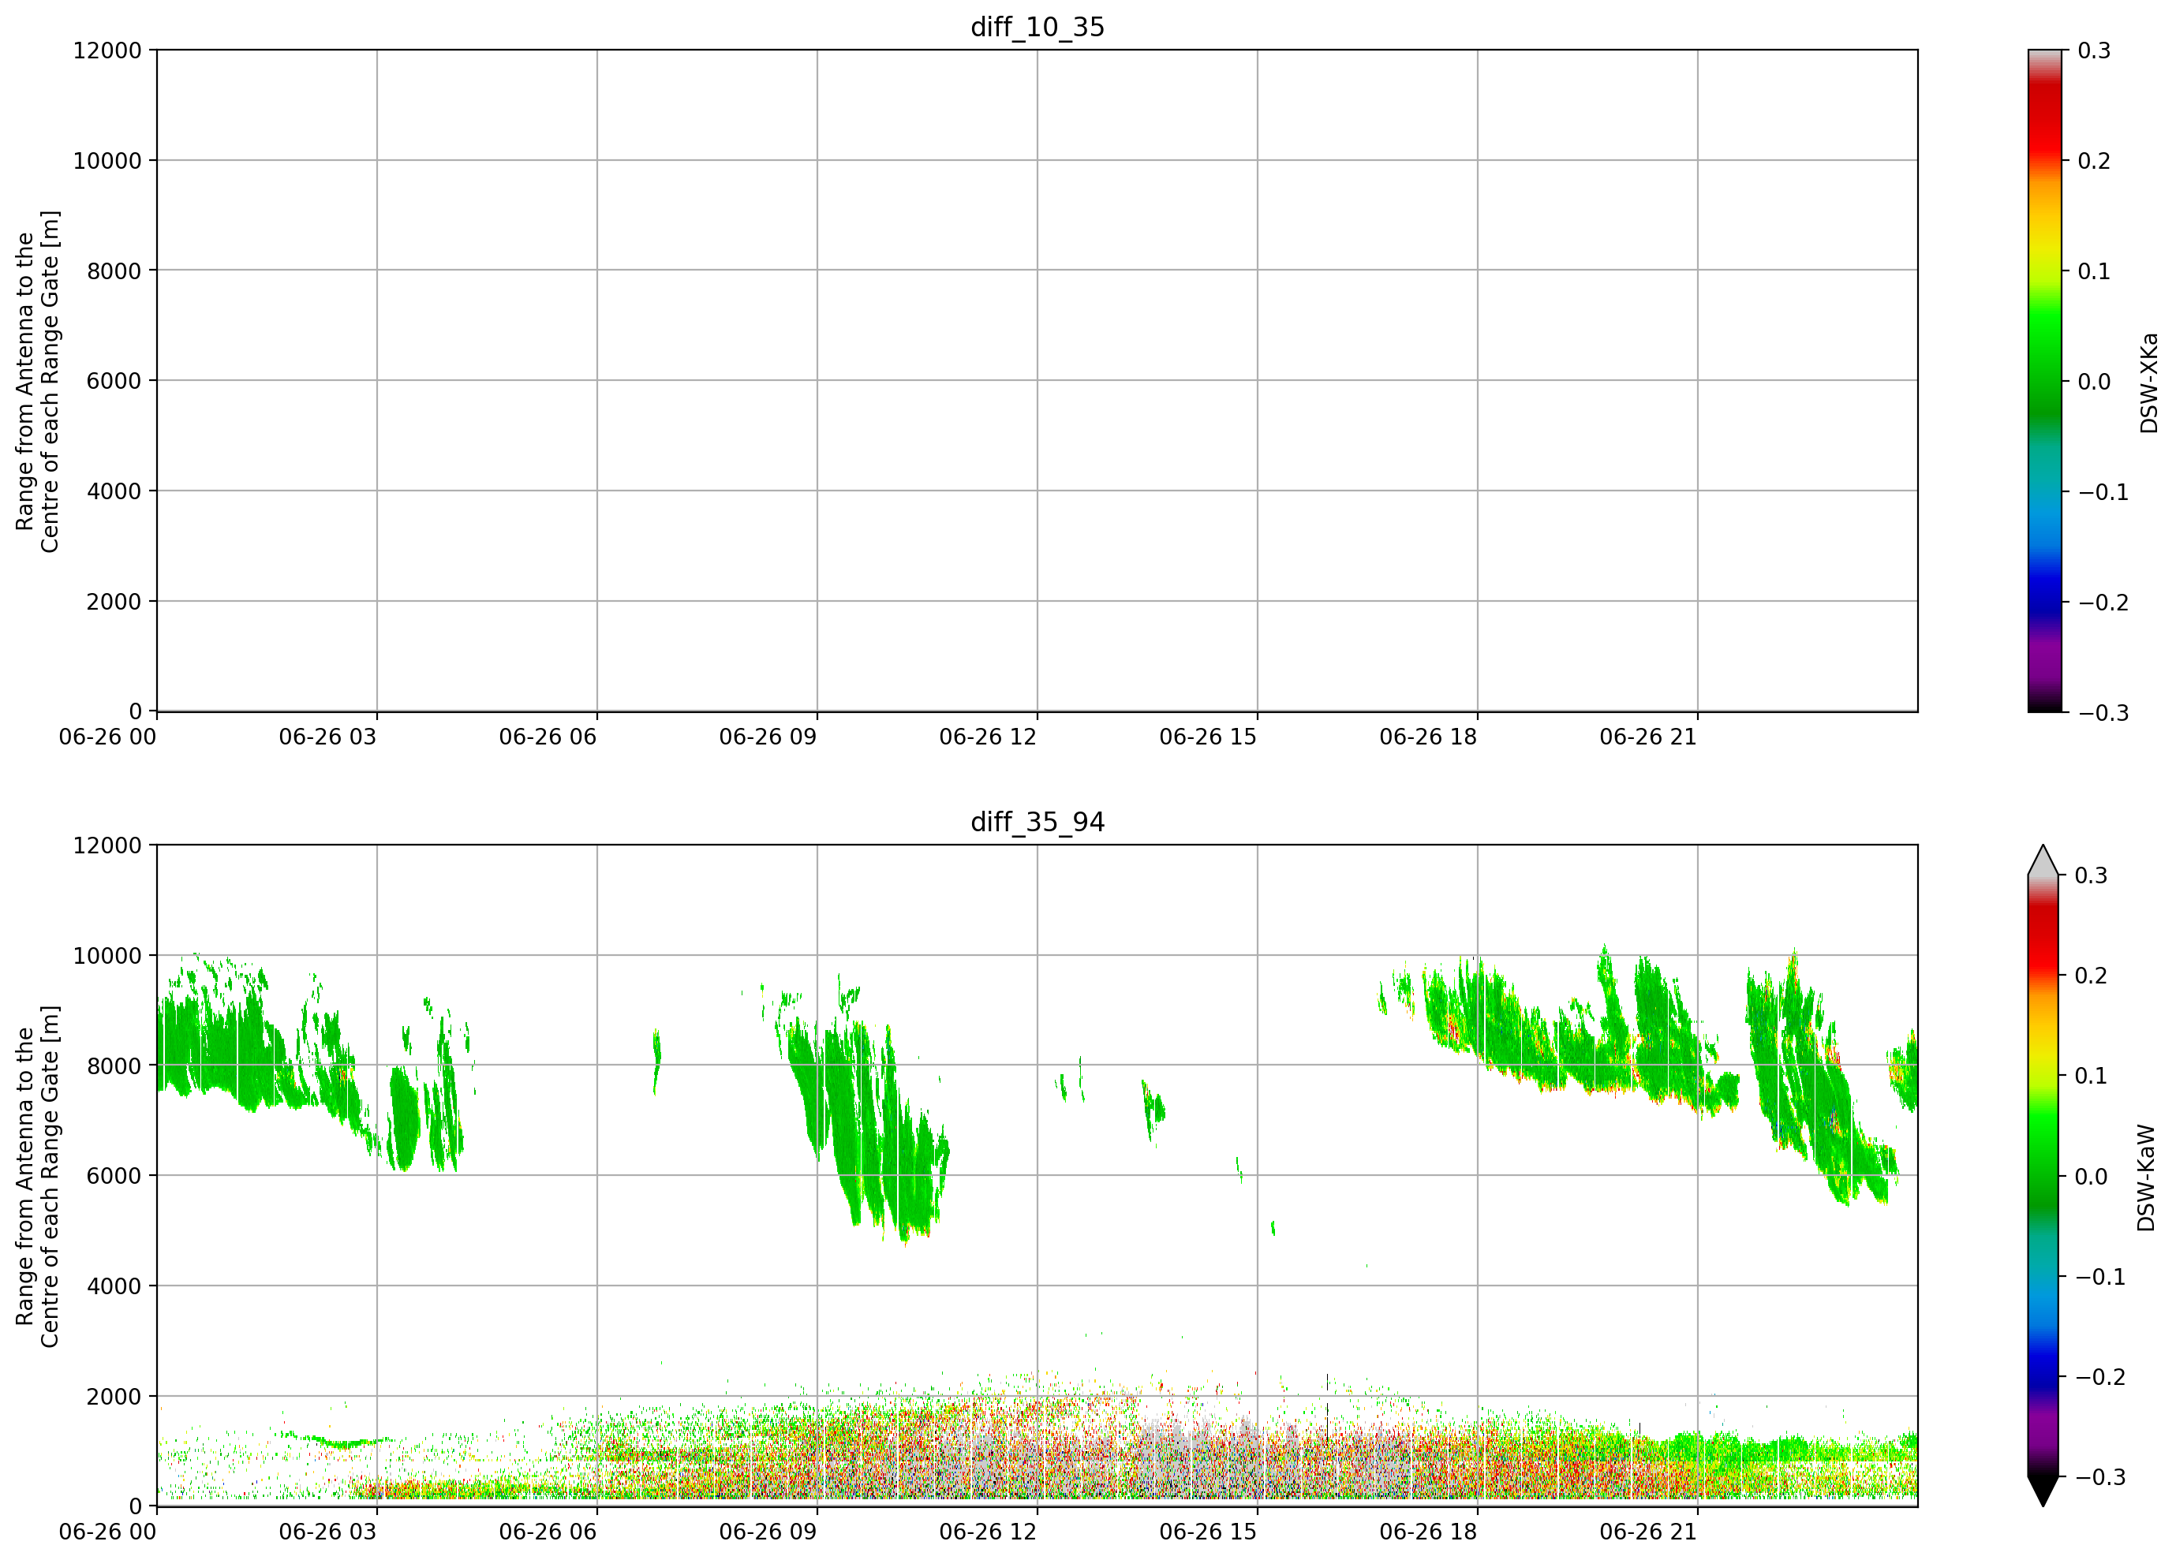Click the 0.2 tick on DSW-KaW colorbar
This screenshot has width=2176, height=1560.
pyautogui.click(x=2092, y=975)
